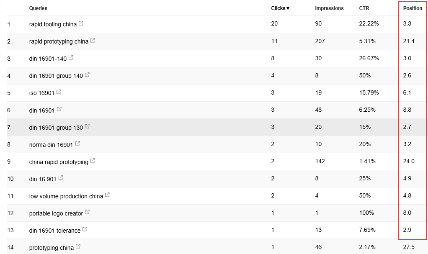
Task: Select the din 16 901 query text
Action: click(43, 179)
